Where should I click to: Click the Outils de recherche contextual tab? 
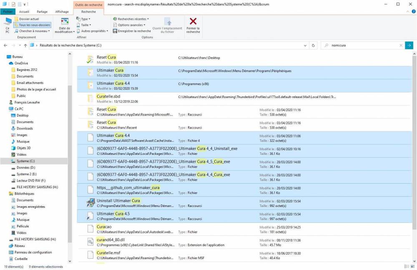coord(88,5)
